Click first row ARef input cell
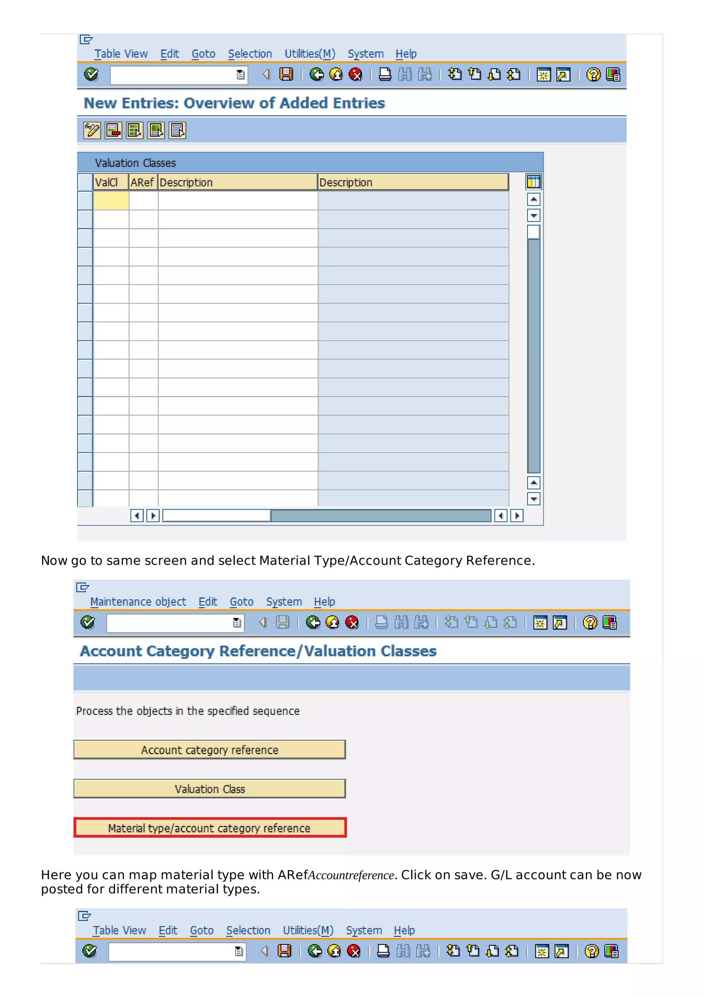This screenshot has width=704, height=997. (x=144, y=201)
